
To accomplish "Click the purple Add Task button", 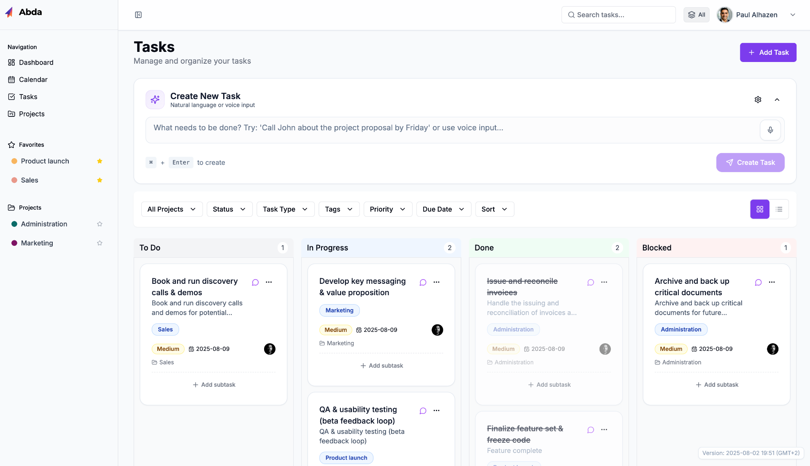I will pyautogui.click(x=768, y=52).
